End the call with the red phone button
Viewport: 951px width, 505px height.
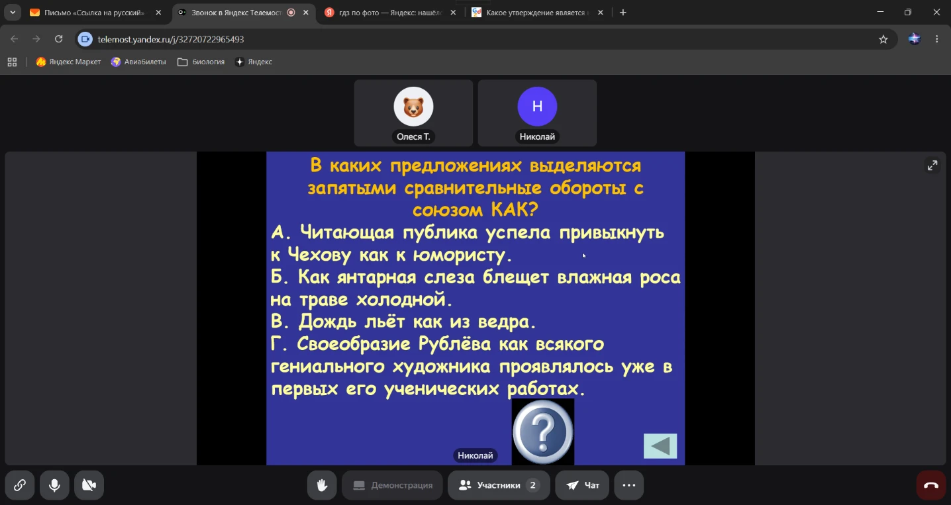point(931,485)
